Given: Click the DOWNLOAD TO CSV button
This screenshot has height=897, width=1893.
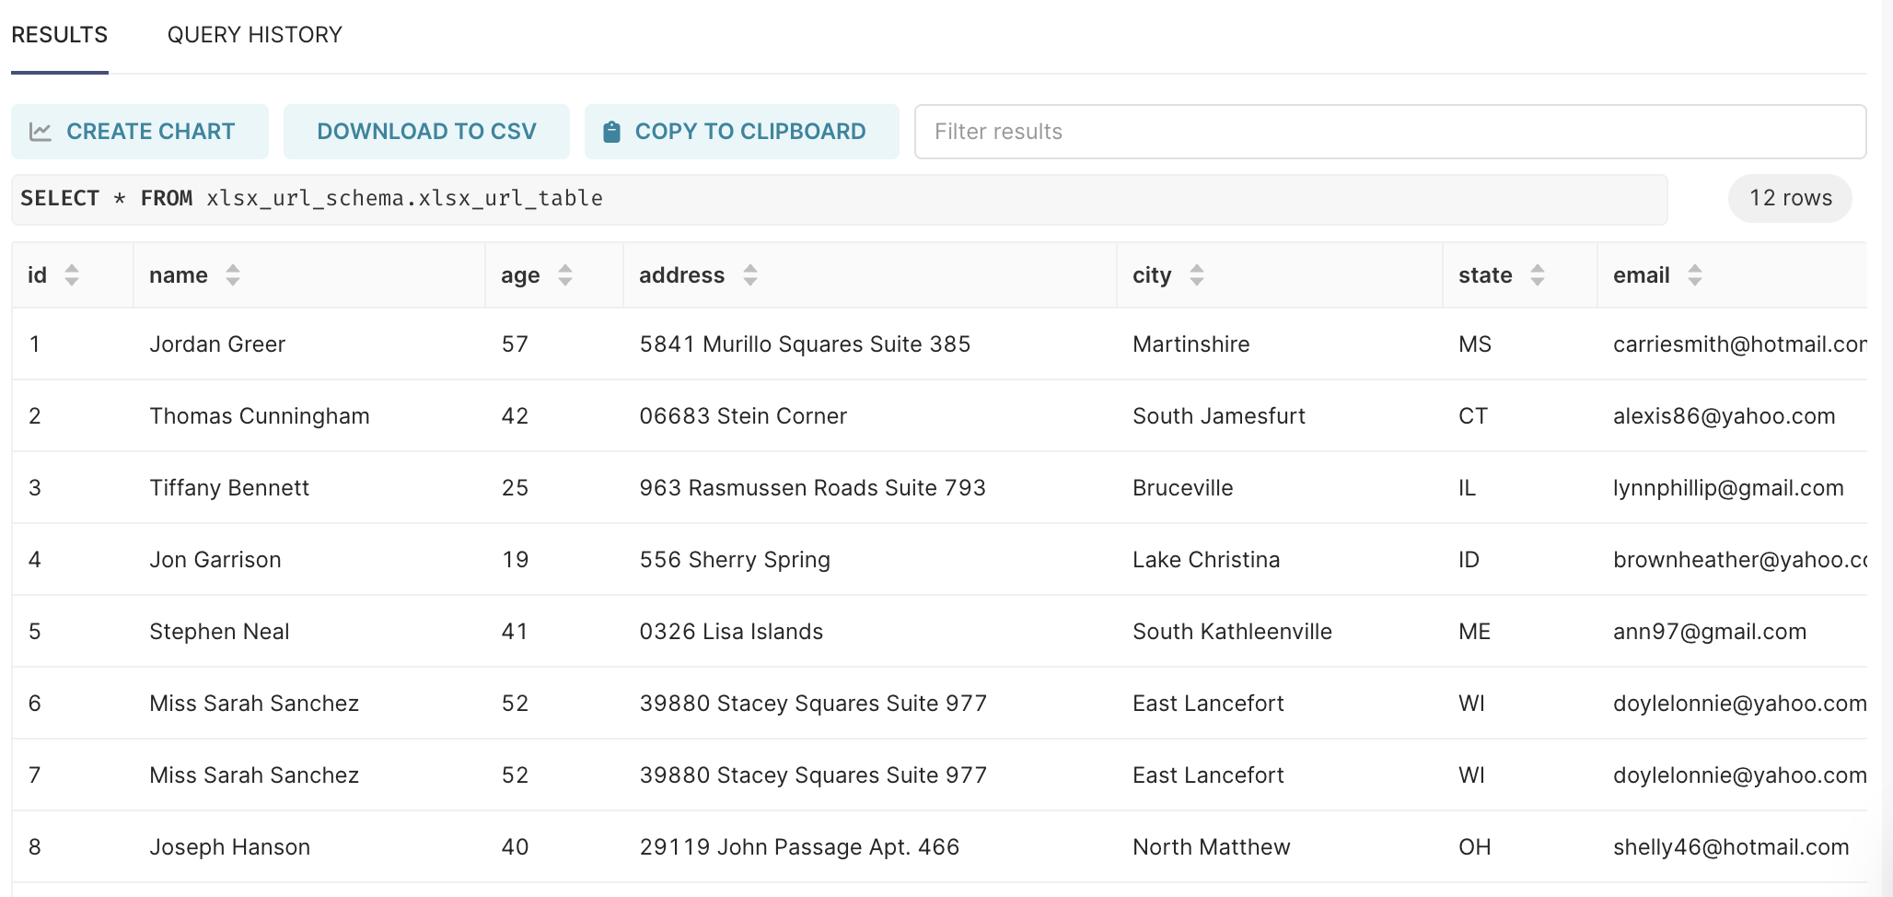Looking at the screenshot, I should pos(426,131).
